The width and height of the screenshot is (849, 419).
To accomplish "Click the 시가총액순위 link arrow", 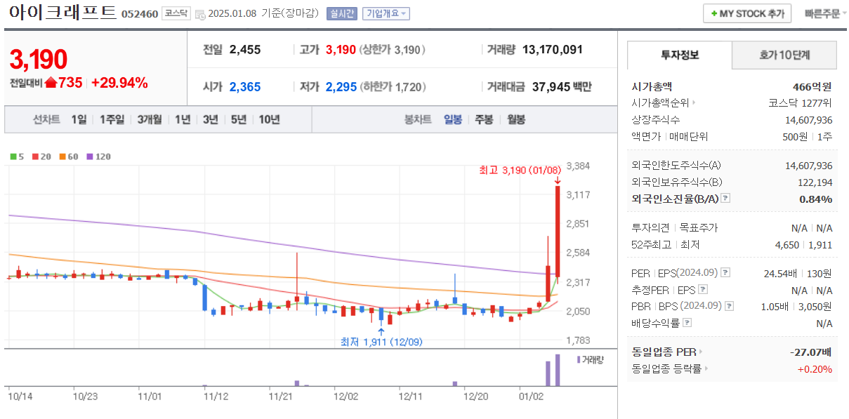I will tap(695, 102).
